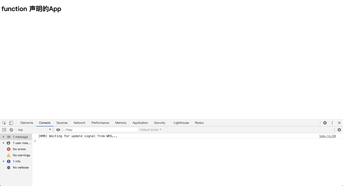The image size is (343, 186).
Task: Toggle the live expression eye icon
Action: (x=58, y=130)
